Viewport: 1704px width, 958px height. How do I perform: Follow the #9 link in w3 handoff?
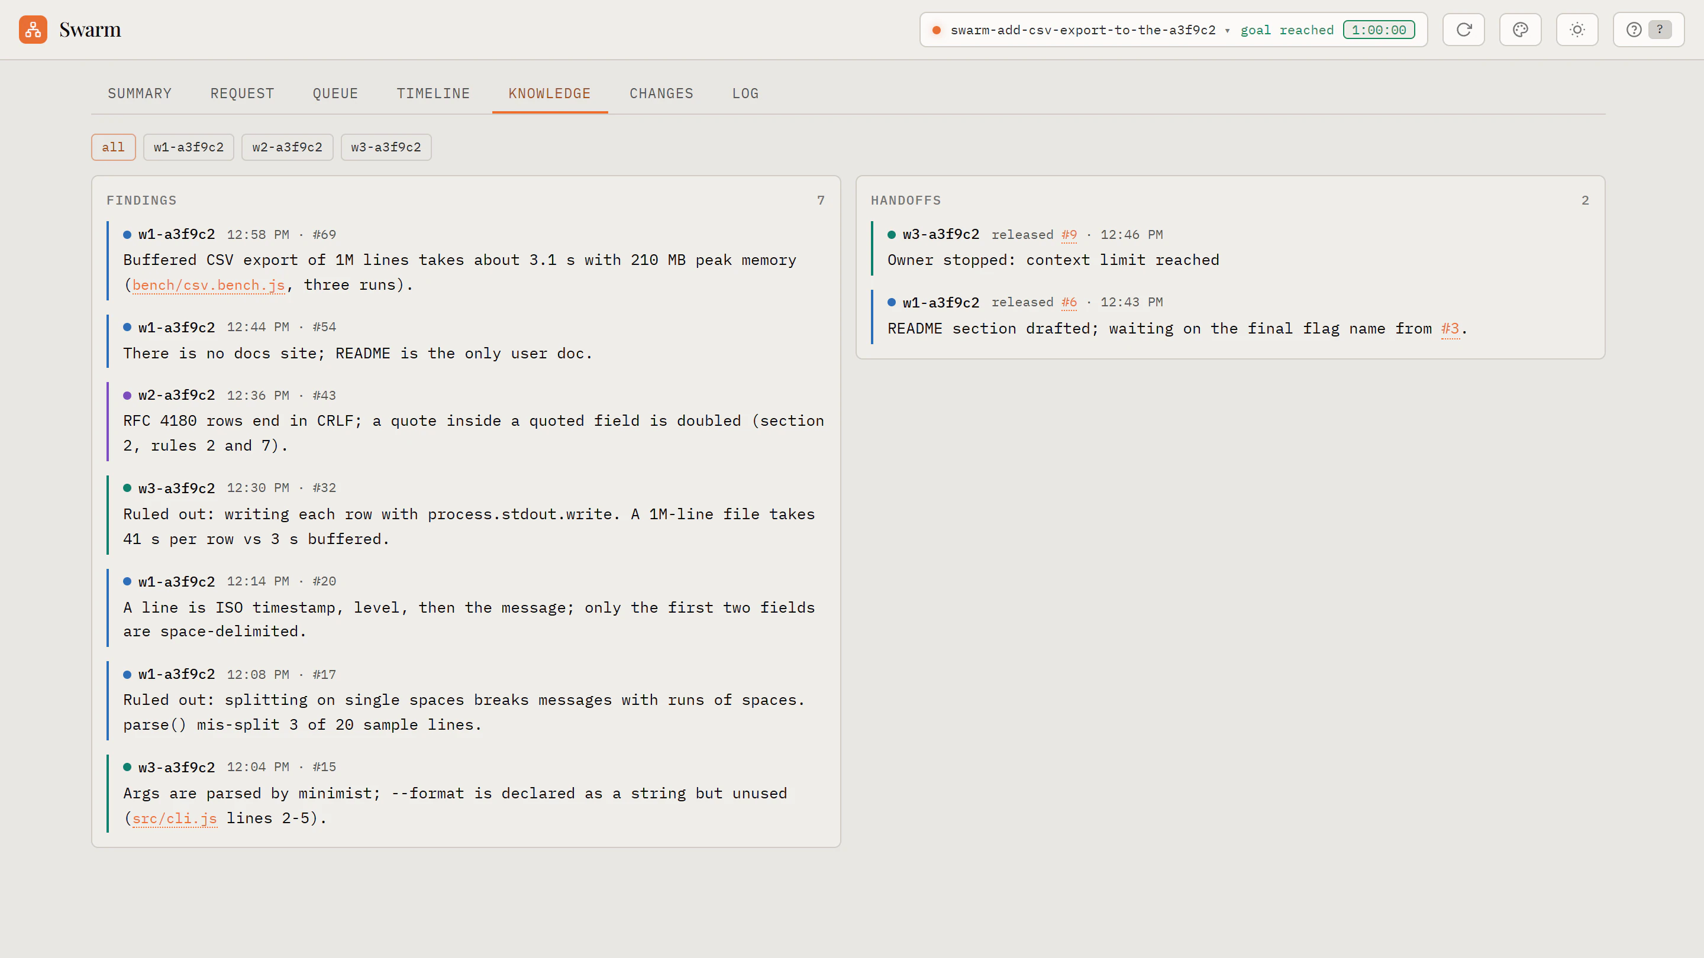(x=1069, y=235)
